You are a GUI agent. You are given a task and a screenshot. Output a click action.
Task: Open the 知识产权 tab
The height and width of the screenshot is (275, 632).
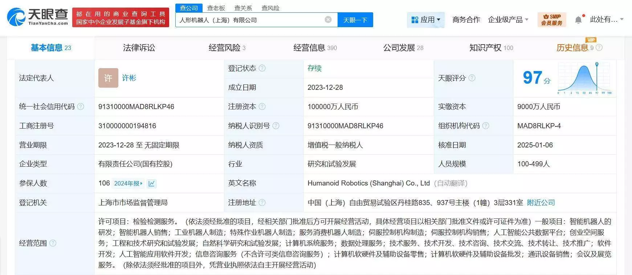(491, 47)
